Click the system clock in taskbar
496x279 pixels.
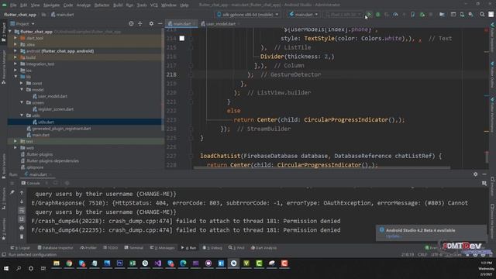486,269
